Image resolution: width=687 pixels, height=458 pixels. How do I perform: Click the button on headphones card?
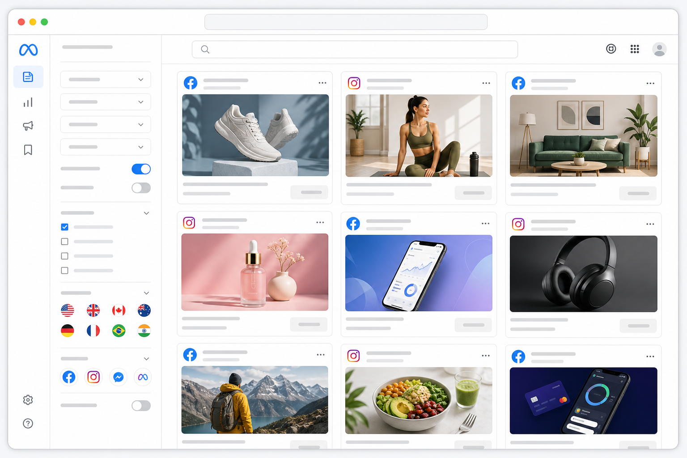pos(638,326)
